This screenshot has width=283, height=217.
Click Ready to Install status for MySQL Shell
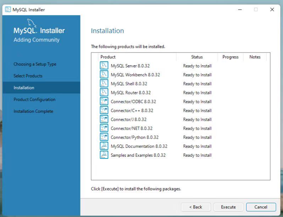[197, 84]
